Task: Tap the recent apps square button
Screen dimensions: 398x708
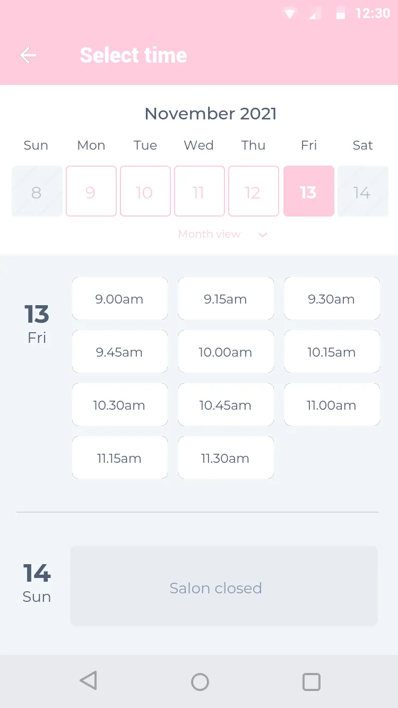Action: click(312, 681)
